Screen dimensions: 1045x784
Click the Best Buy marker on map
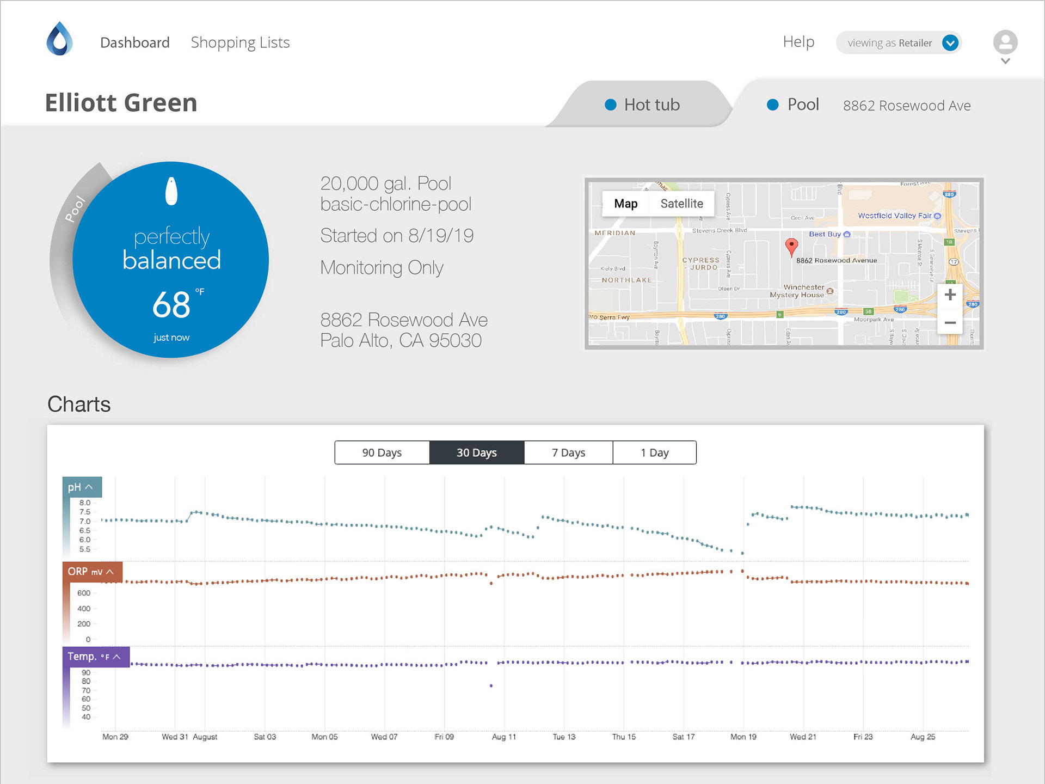click(x=847, y=234)
